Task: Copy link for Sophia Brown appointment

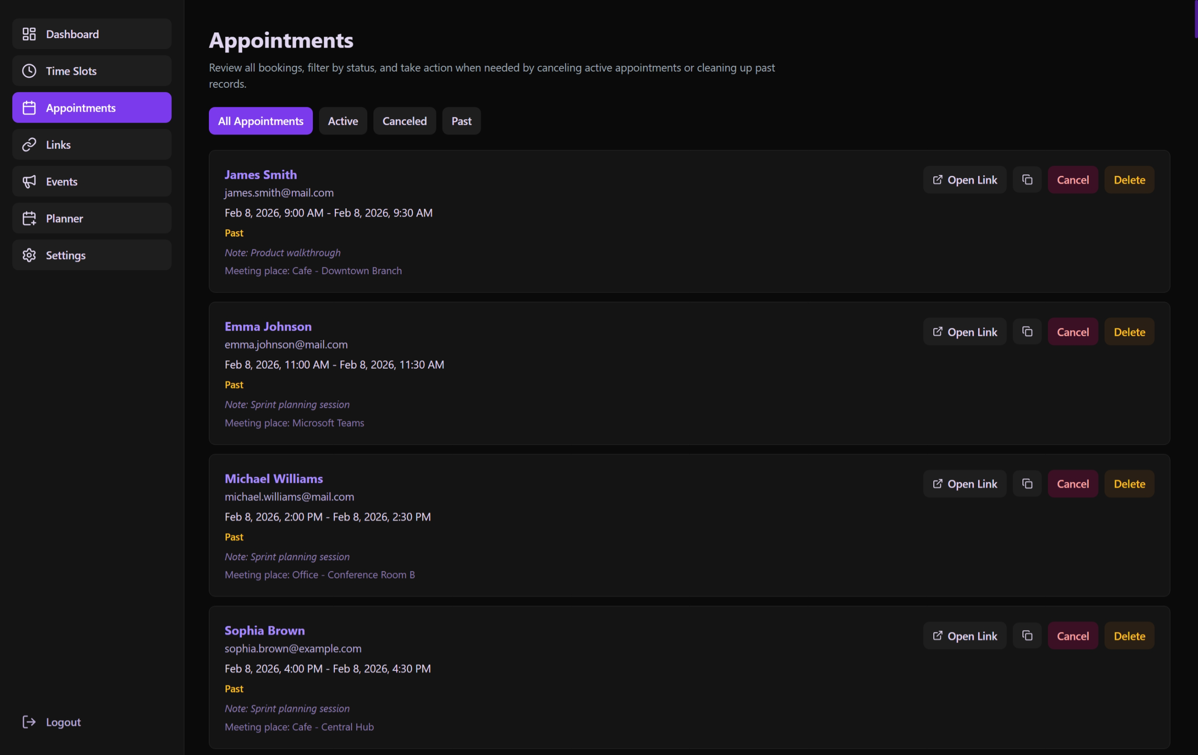Action: tap(1027, 635)
